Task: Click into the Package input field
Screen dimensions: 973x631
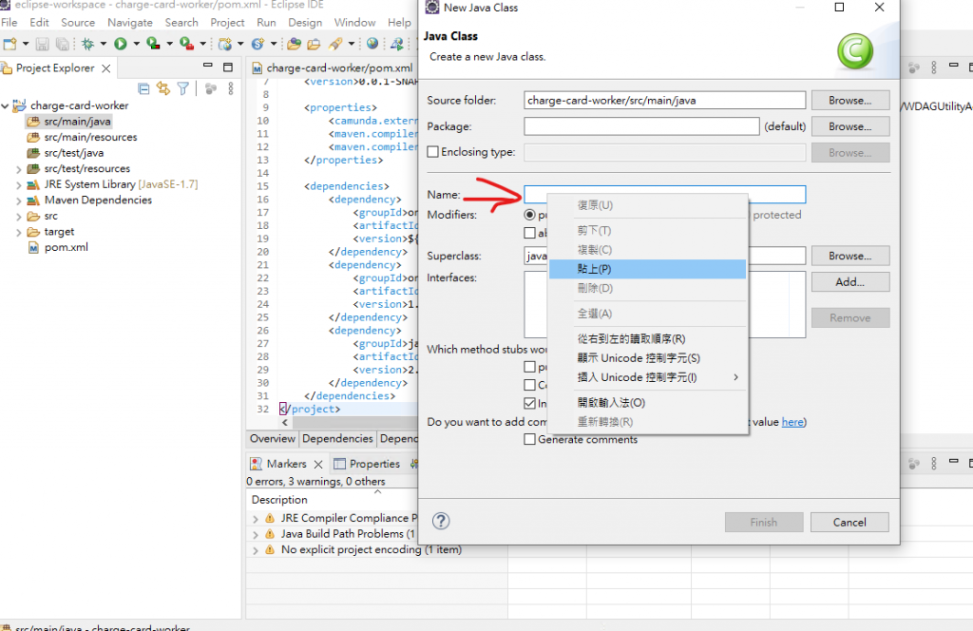Action: point(641,126)
